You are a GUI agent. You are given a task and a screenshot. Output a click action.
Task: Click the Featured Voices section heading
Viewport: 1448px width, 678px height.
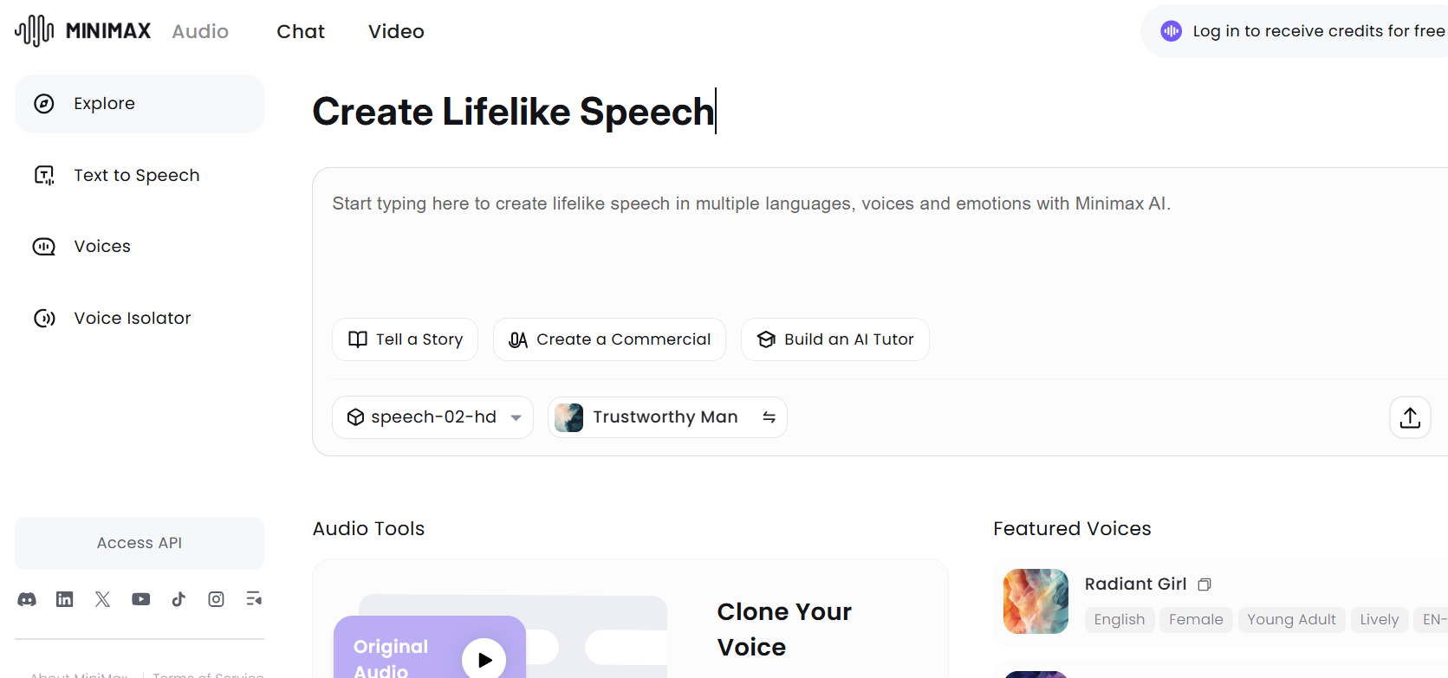click(x=1072, y=528)
